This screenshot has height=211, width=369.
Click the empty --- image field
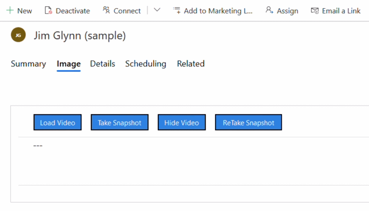38,146
